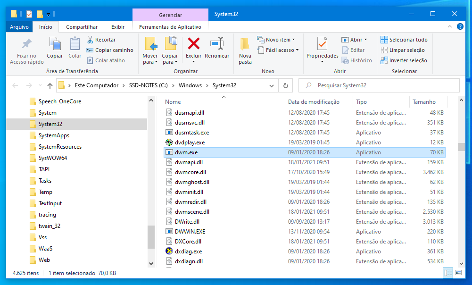The height and width of the screenshot is (285, 472).
Task: Create a Nova pasta from ribbon
Action: (245, 50)
